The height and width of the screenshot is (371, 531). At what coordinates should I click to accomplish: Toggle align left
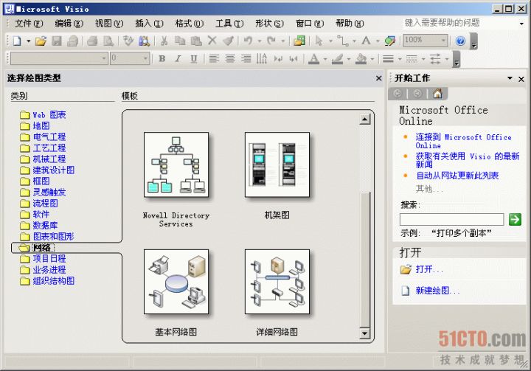coord(214,58)
